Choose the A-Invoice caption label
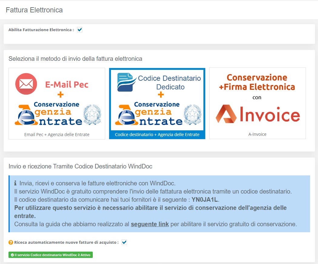 pyautogui.click(x=257, y=135)
